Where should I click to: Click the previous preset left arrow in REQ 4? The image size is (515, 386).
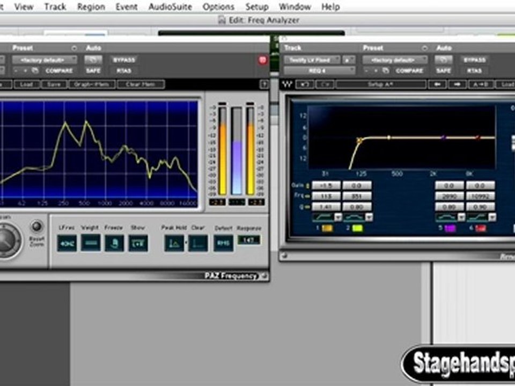pos(437,84)
